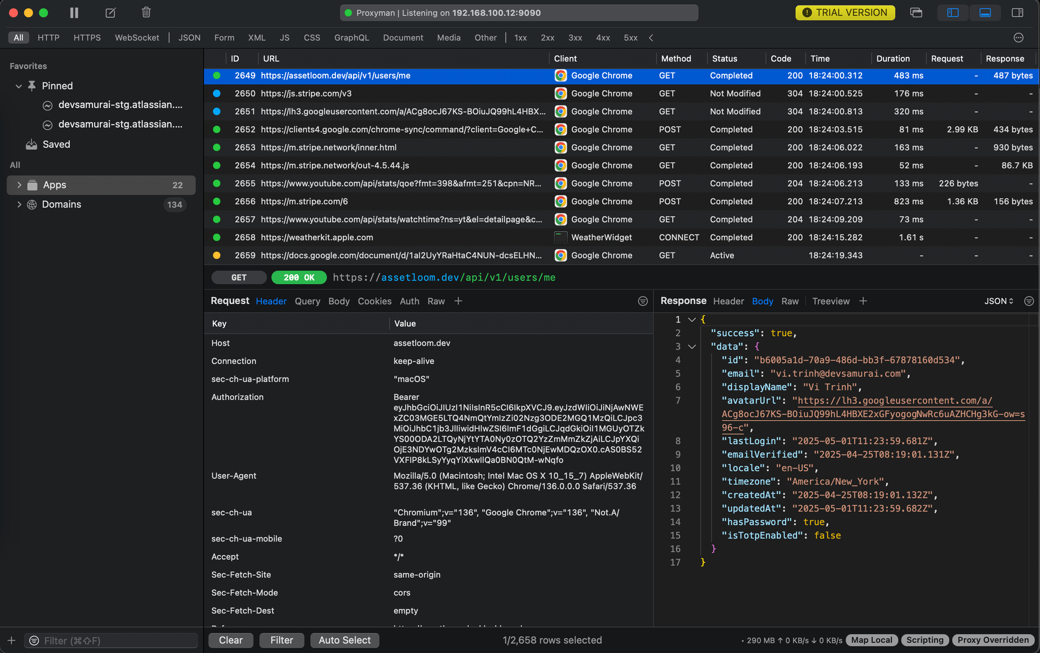Filter by WebSocket traffic
Screen dimensions: 1040x653
pos(137,37)
